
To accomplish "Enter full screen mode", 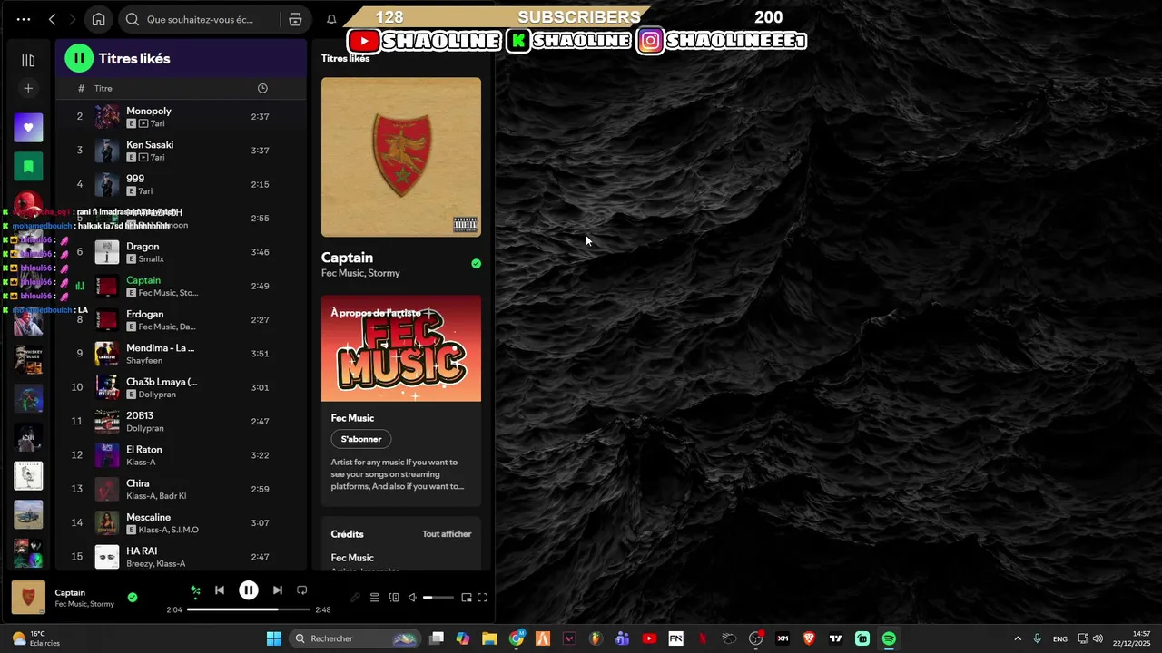I will point(483,598).
